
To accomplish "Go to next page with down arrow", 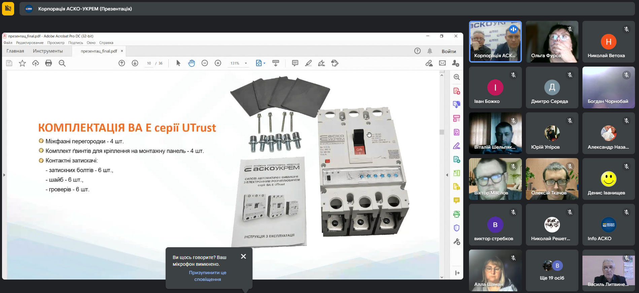I will (x=135, y=63).
